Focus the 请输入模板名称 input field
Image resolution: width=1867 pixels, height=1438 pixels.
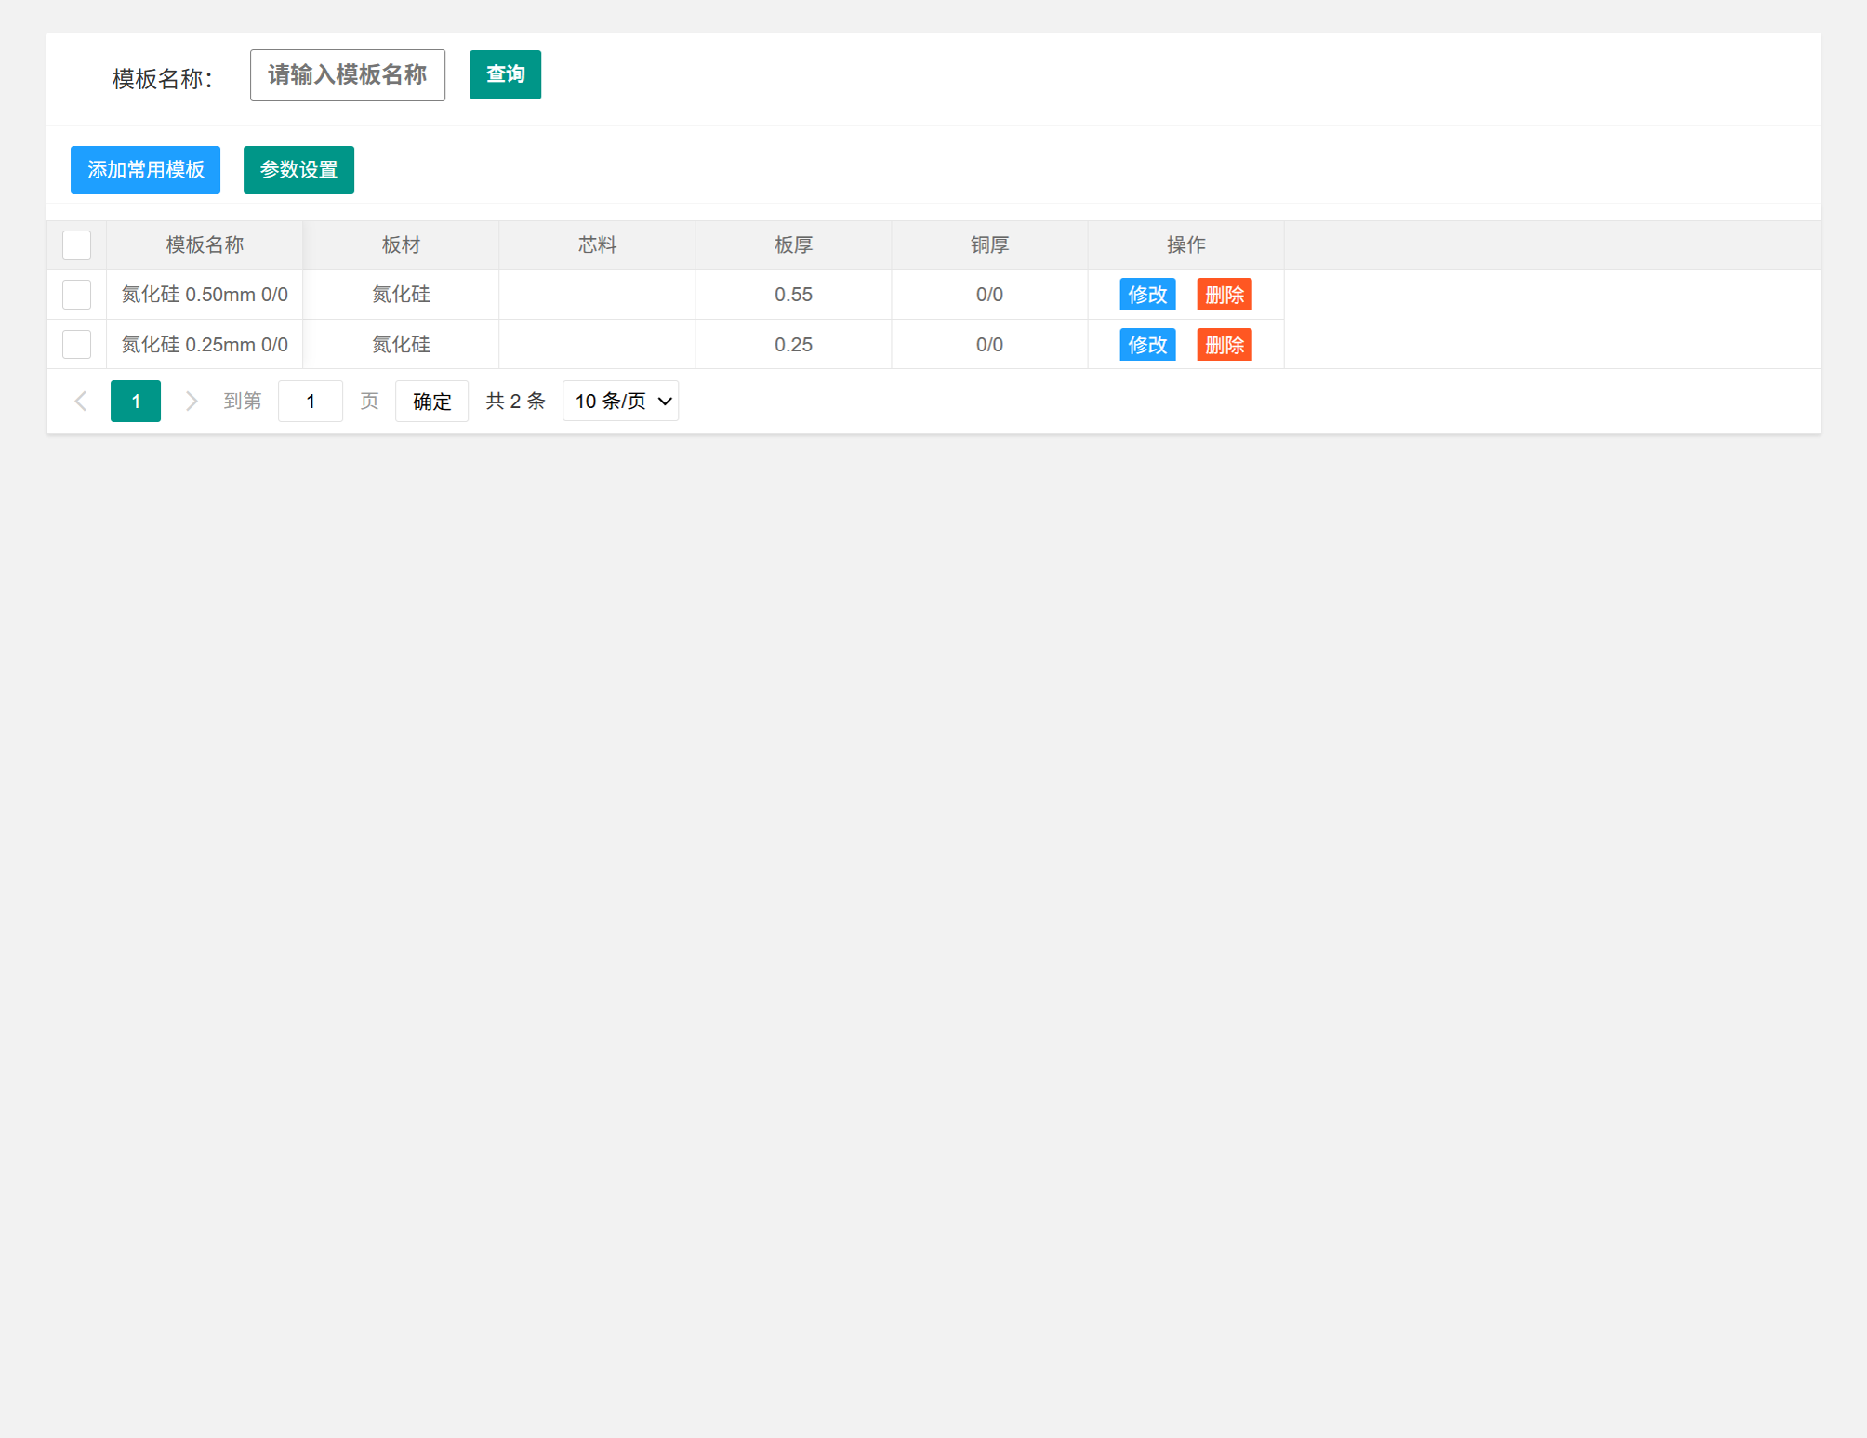click(x=348, y=75)
